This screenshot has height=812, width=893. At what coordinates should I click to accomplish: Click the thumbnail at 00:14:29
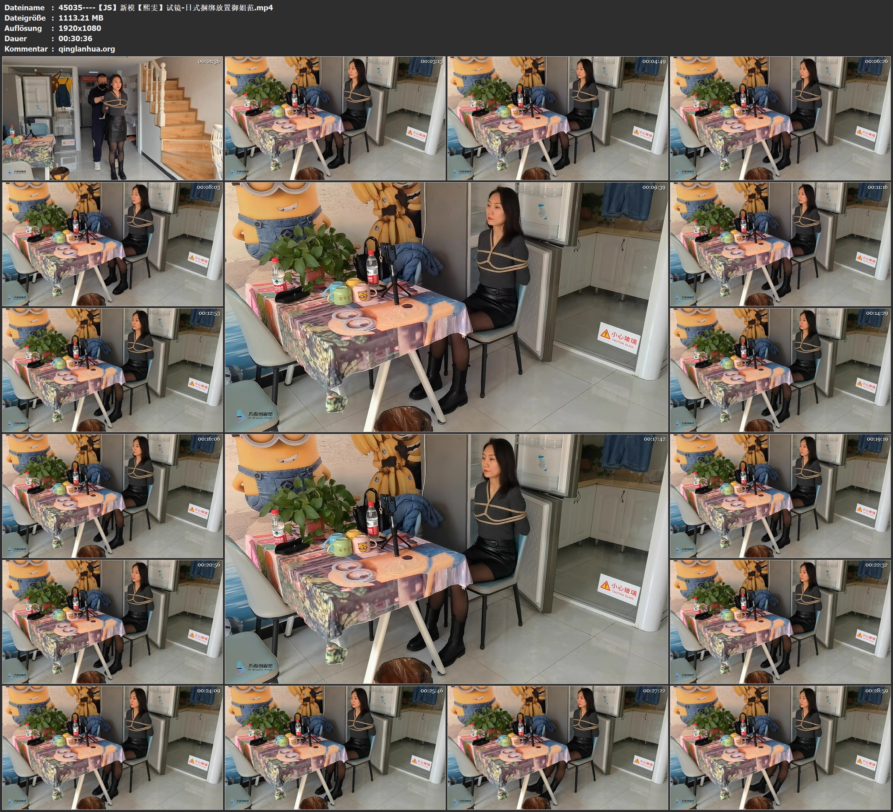780,370
